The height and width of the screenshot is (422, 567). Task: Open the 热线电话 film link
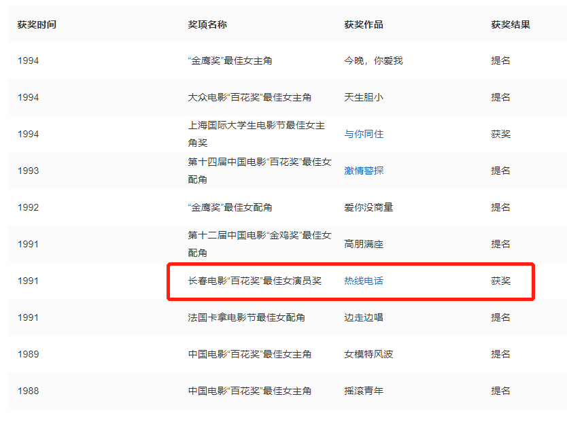364,281
